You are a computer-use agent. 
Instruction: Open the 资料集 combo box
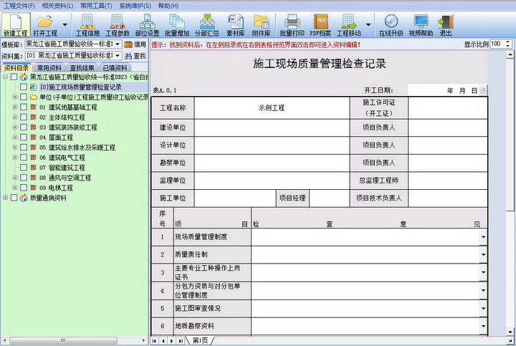pyautogui.click(x=74, y=56)
